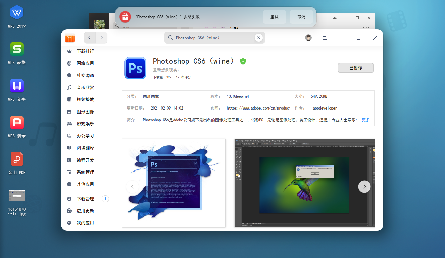This screenshot has width=445, height=258.
Task: Open the jpg image file on desktop
Action: (x=17, y=203)
